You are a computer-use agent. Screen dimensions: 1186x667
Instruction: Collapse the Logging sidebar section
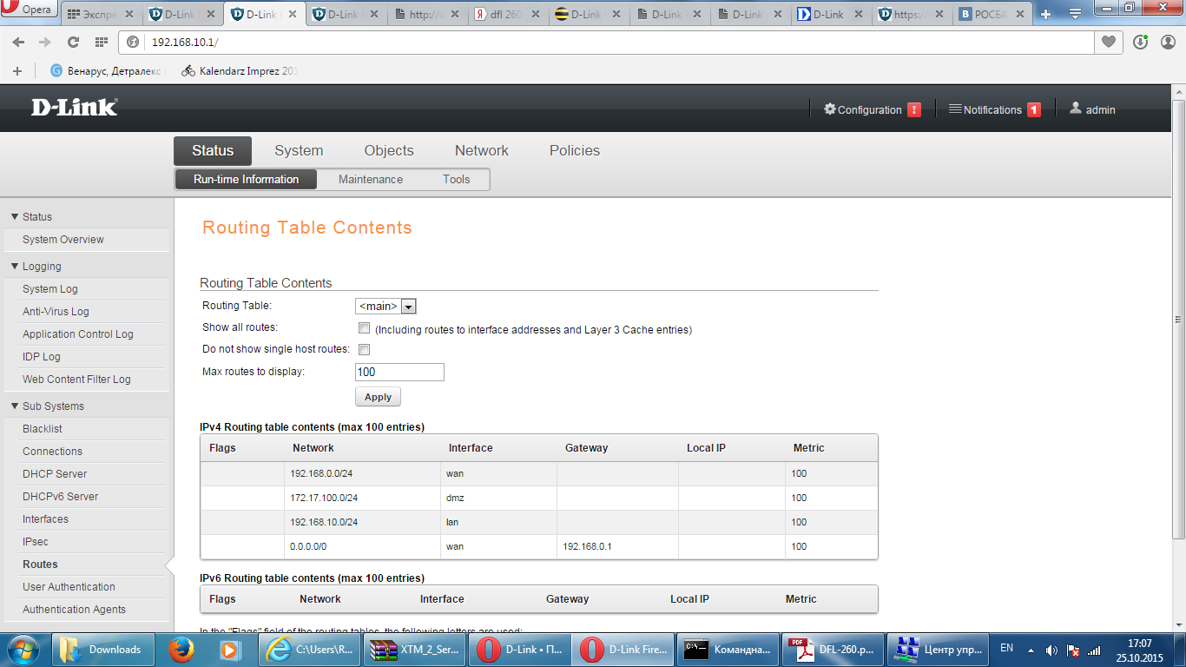click(x=15, y=266)
